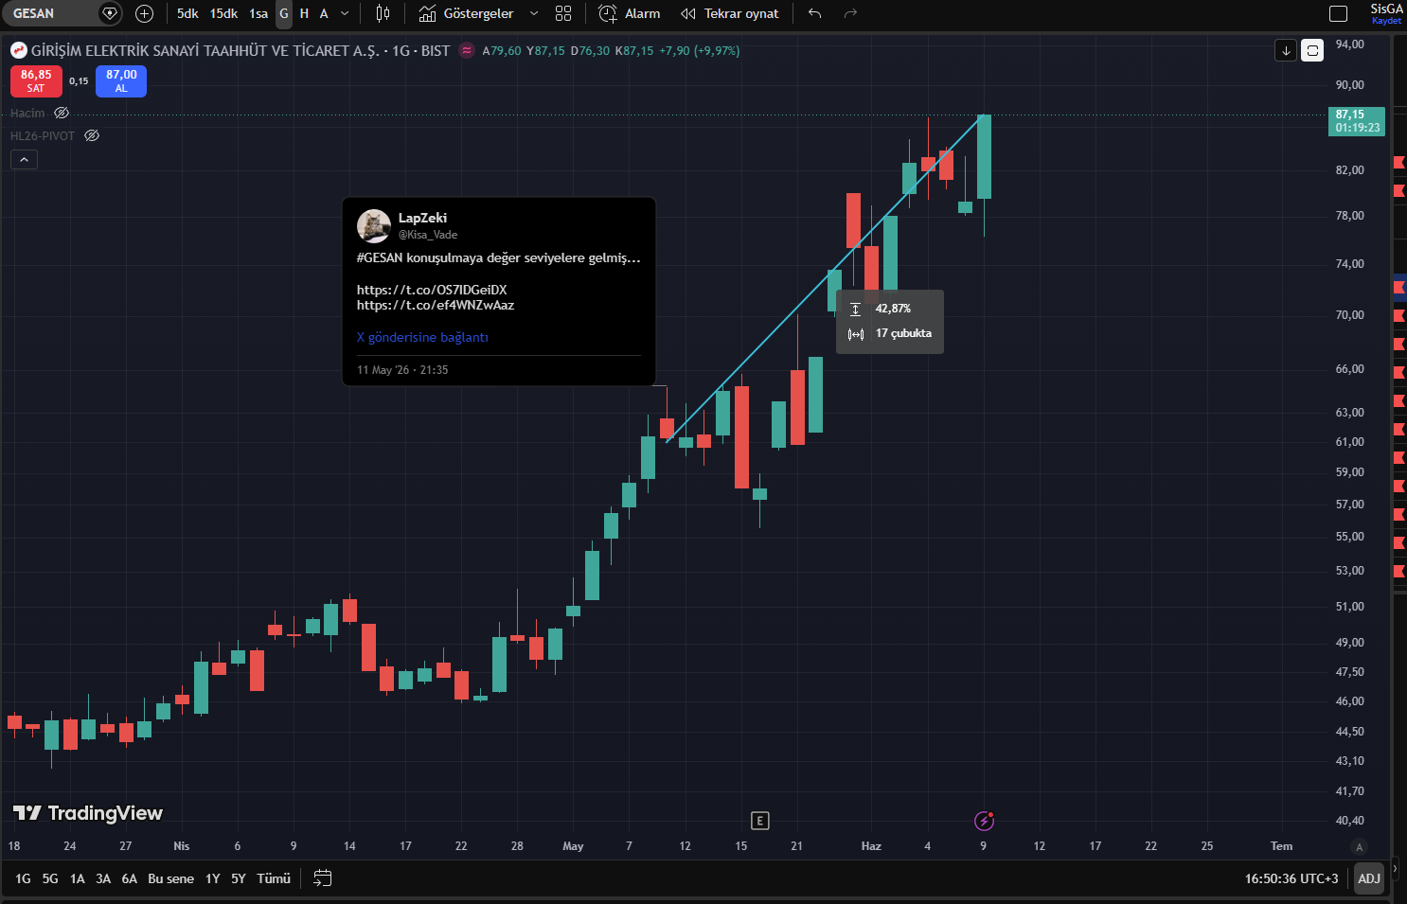The height and width of the screenshot is (904, 1407).
Task: Click the company logo icon in legend
Action: coord(19,50)
